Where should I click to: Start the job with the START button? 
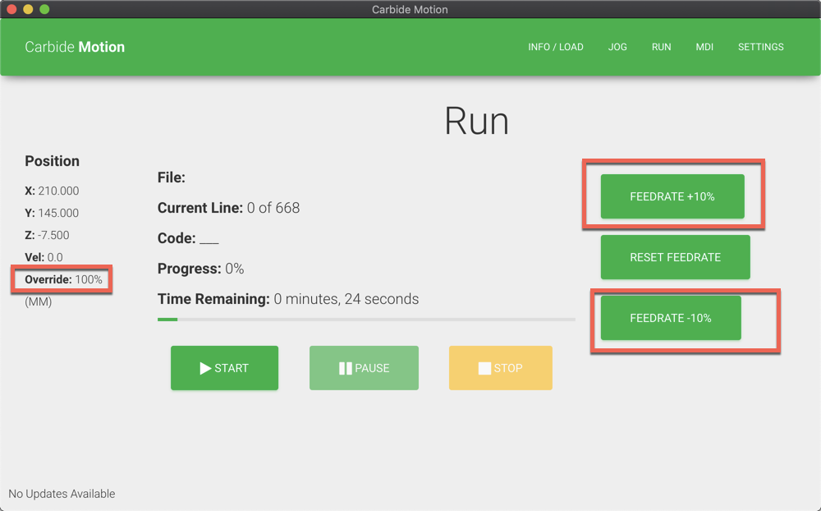(x=225, y=368)
